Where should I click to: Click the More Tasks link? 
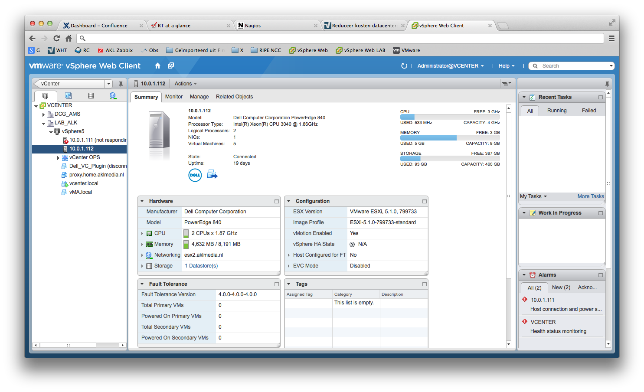click(x=591, y=196)
